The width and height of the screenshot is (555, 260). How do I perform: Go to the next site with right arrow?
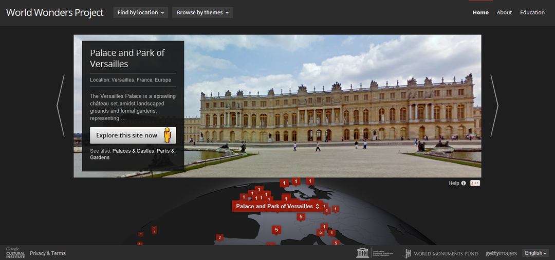coord(494,106)
